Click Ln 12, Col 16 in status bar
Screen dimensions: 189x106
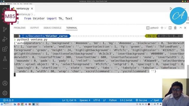click(69, 100)
